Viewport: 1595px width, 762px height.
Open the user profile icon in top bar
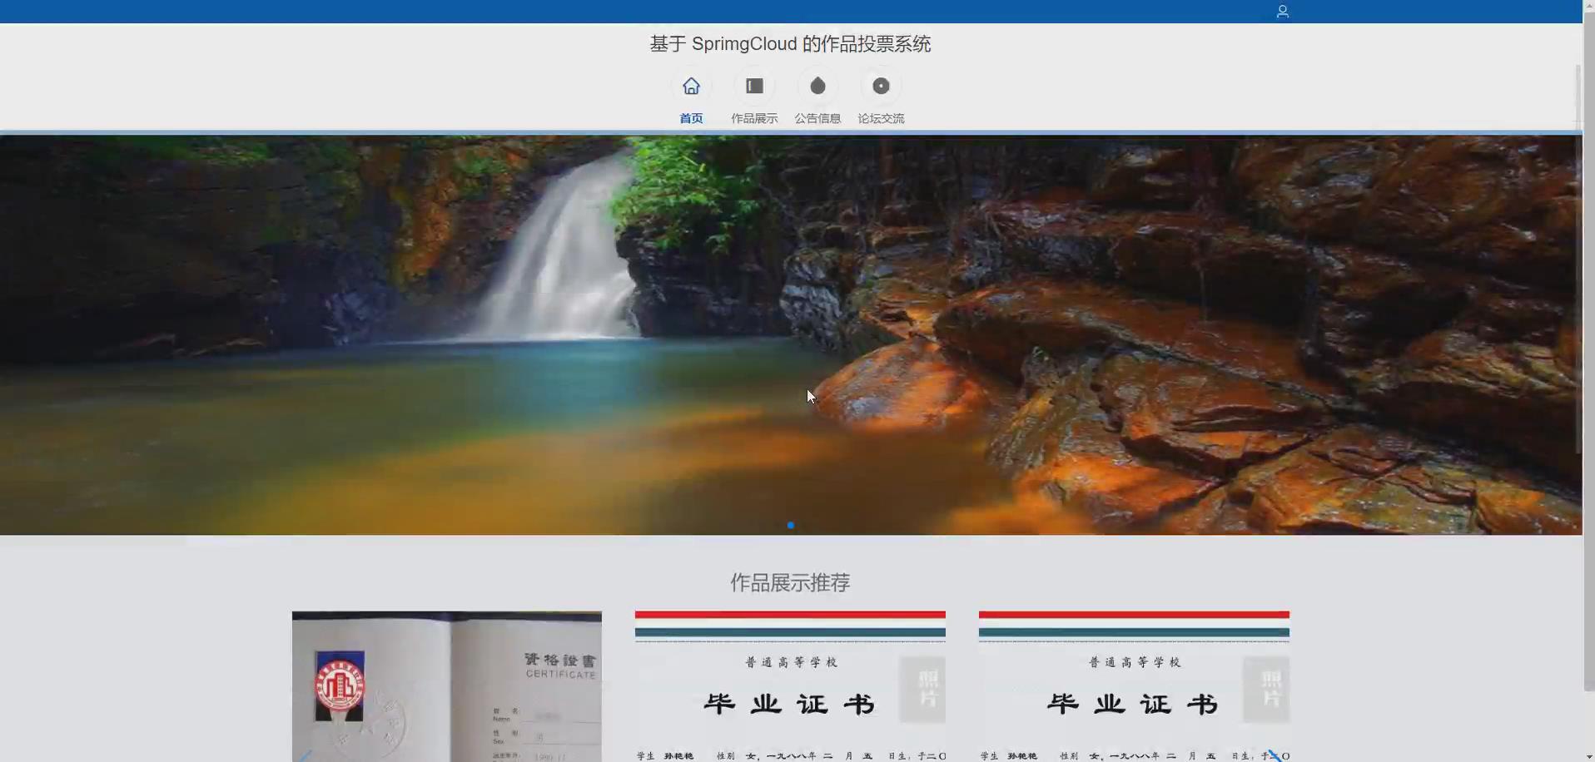(x=1282, y=12)
